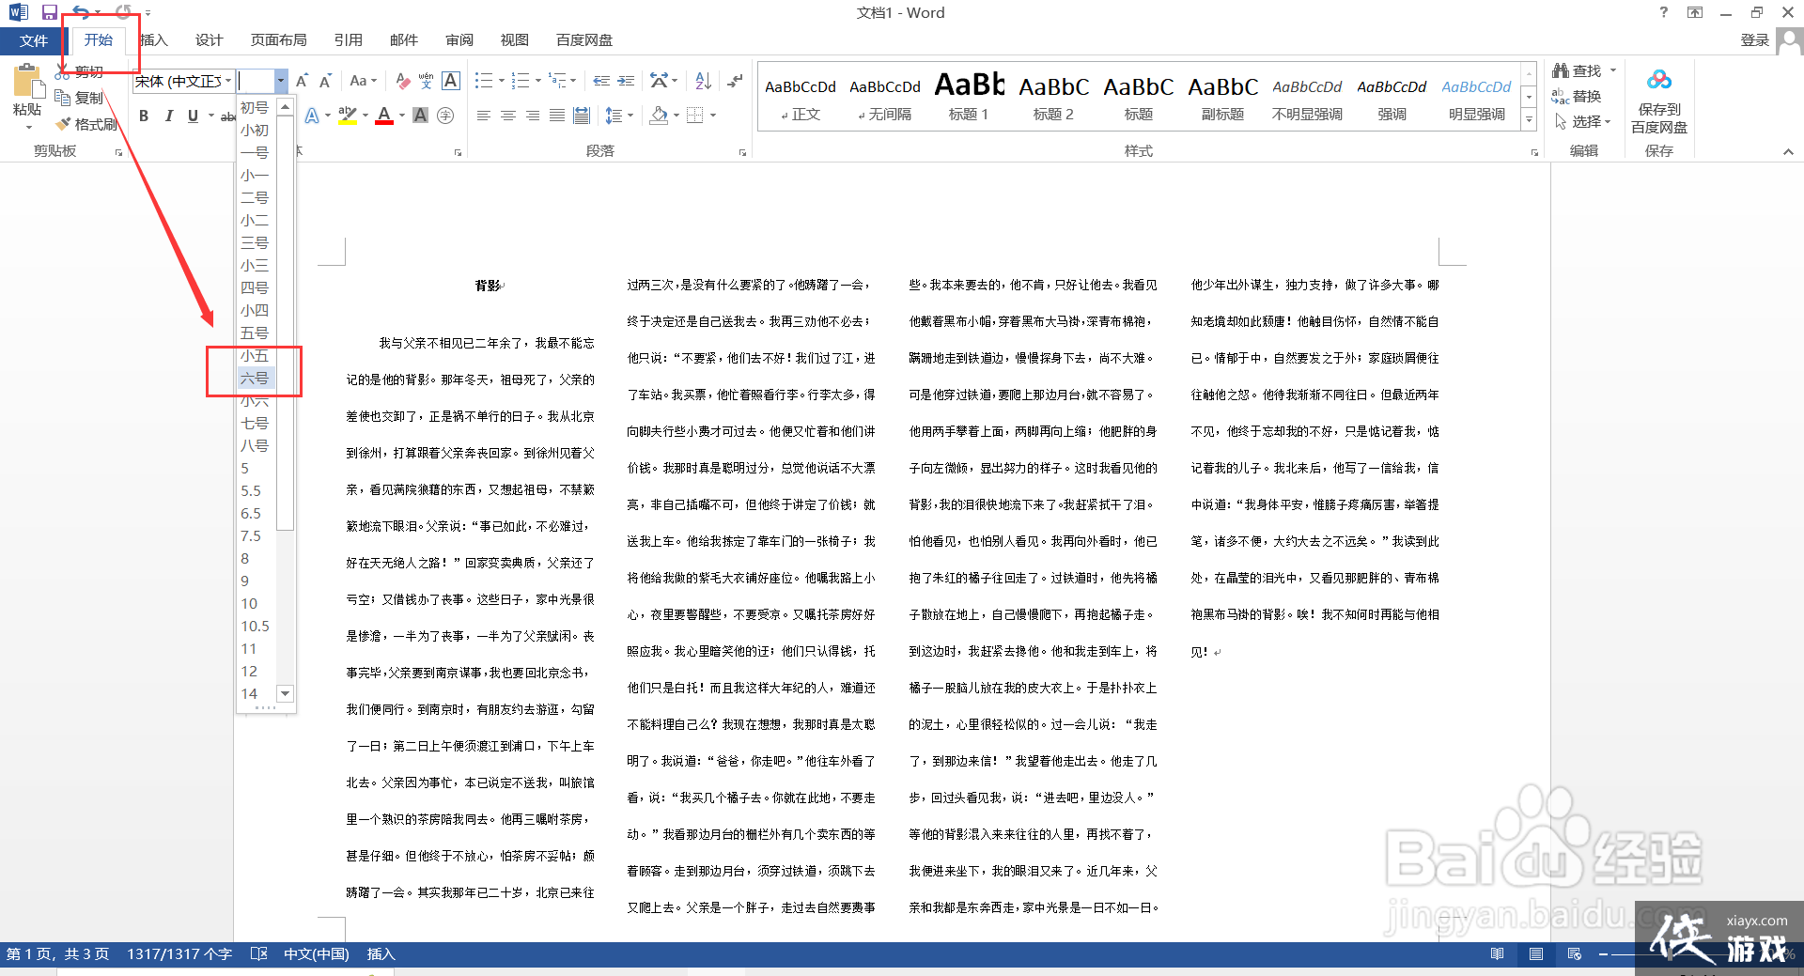Insert enclosed character (circled 字)
The width and height of the screenshot is (1804, 976).
click(445, 116)
